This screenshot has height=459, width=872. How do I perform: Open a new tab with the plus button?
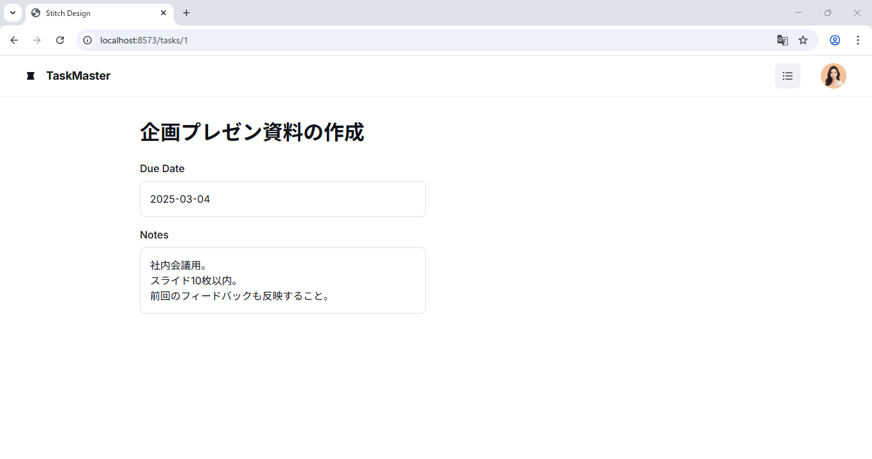pos(186,13)
